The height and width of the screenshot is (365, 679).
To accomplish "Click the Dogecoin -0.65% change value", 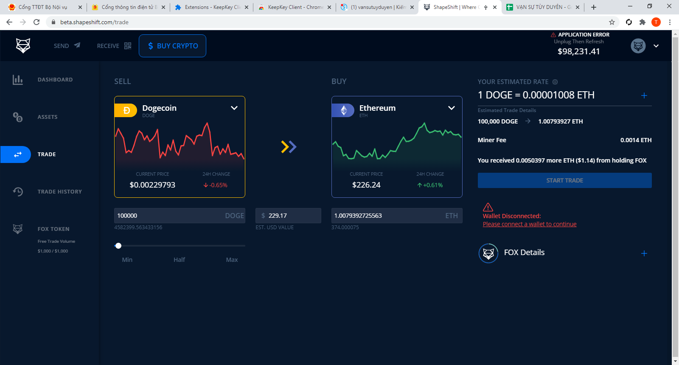I will pyautogui.click(x=216, y=185).
